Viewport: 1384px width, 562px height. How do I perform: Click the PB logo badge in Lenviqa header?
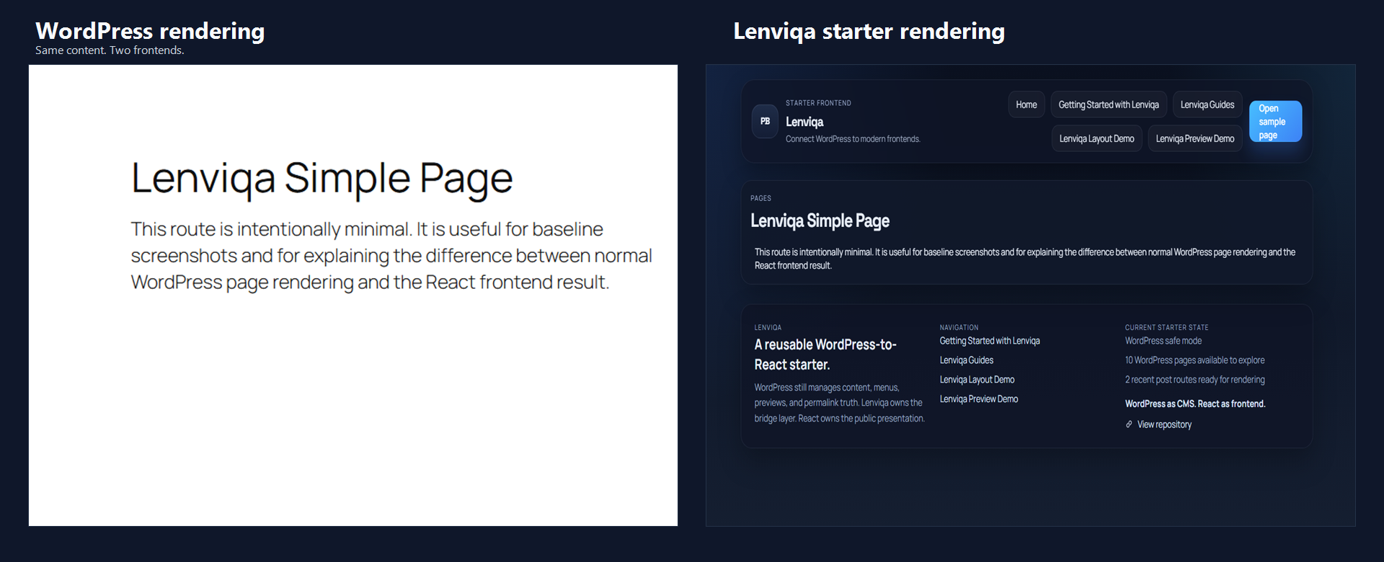coord(765,121)
